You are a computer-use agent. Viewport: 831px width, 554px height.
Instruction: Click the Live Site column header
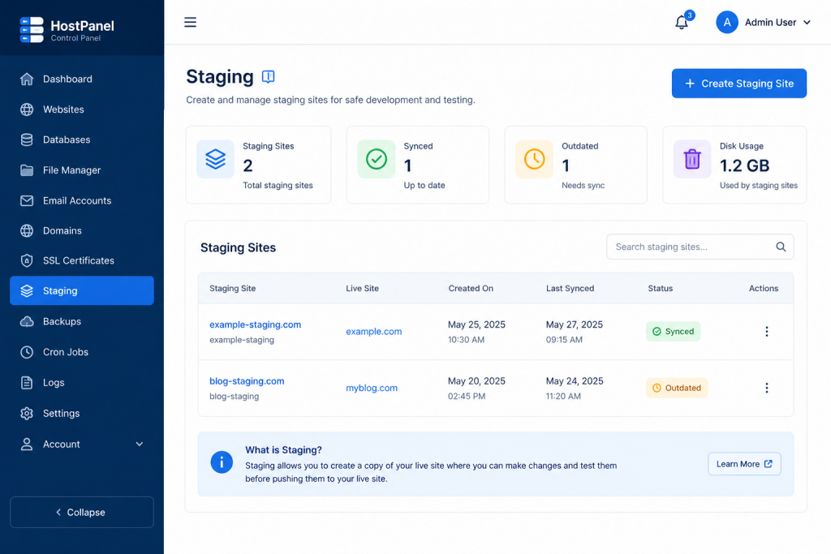362,289
